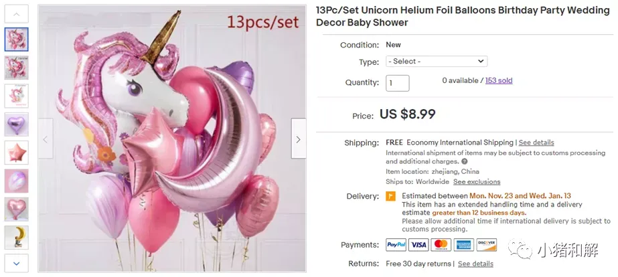
Task: Show previous product image with left arrow
Action: click(x=46, y=138)
